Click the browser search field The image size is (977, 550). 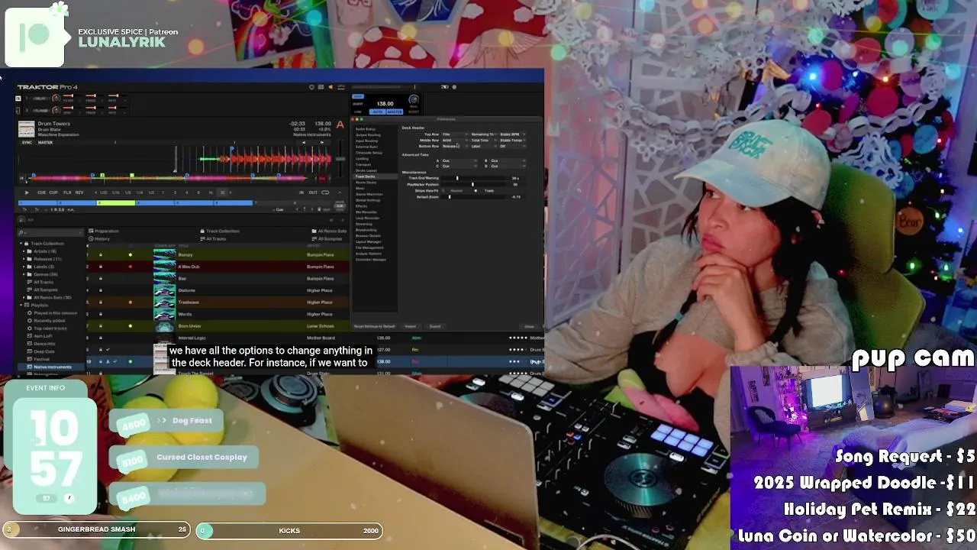coord(50,232)
